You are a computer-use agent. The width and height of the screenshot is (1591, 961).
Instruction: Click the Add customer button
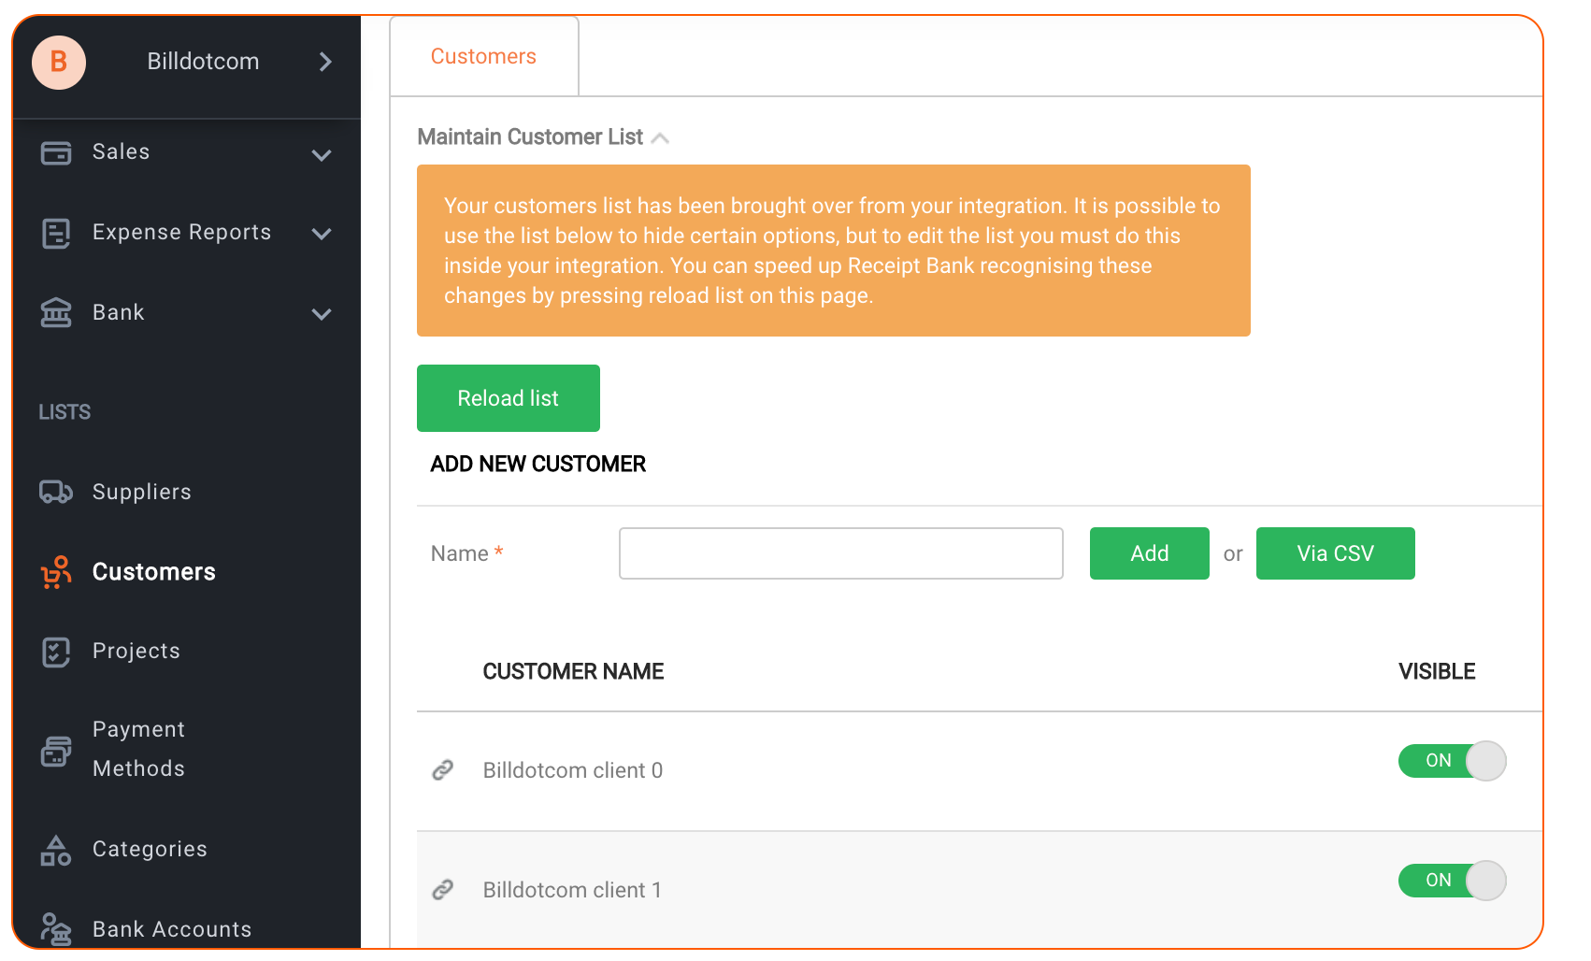click(1150, 553)
